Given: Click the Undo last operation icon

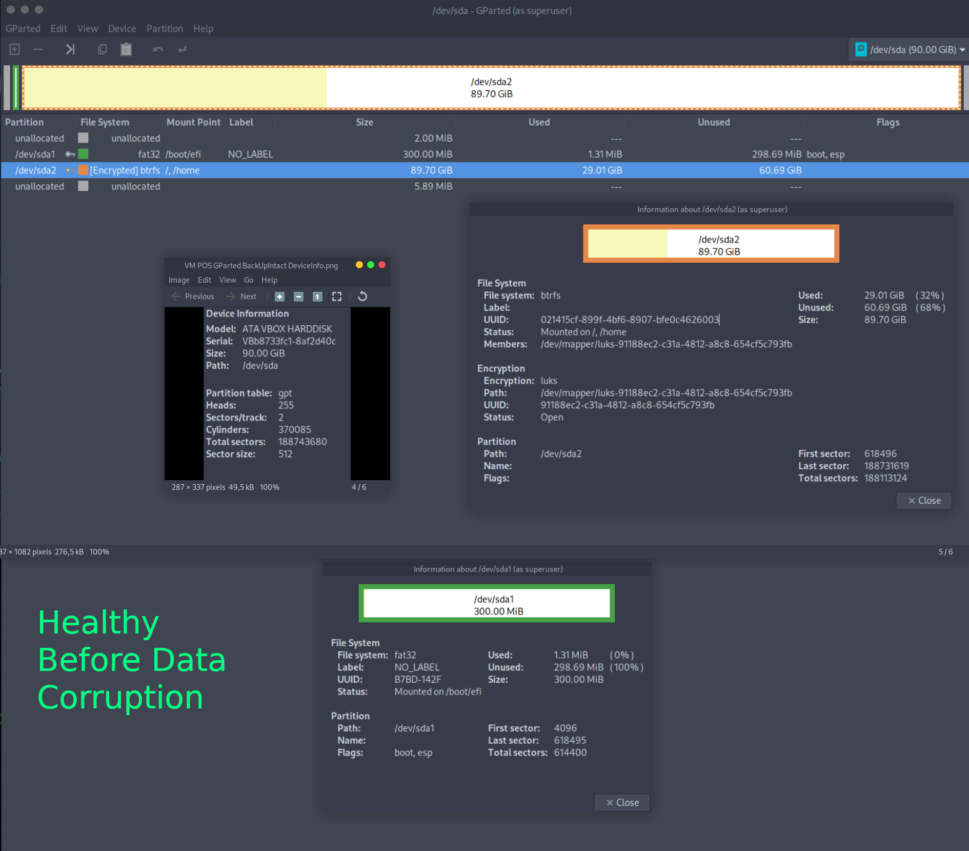Looking at the screenshot, I should click(158, 49).
